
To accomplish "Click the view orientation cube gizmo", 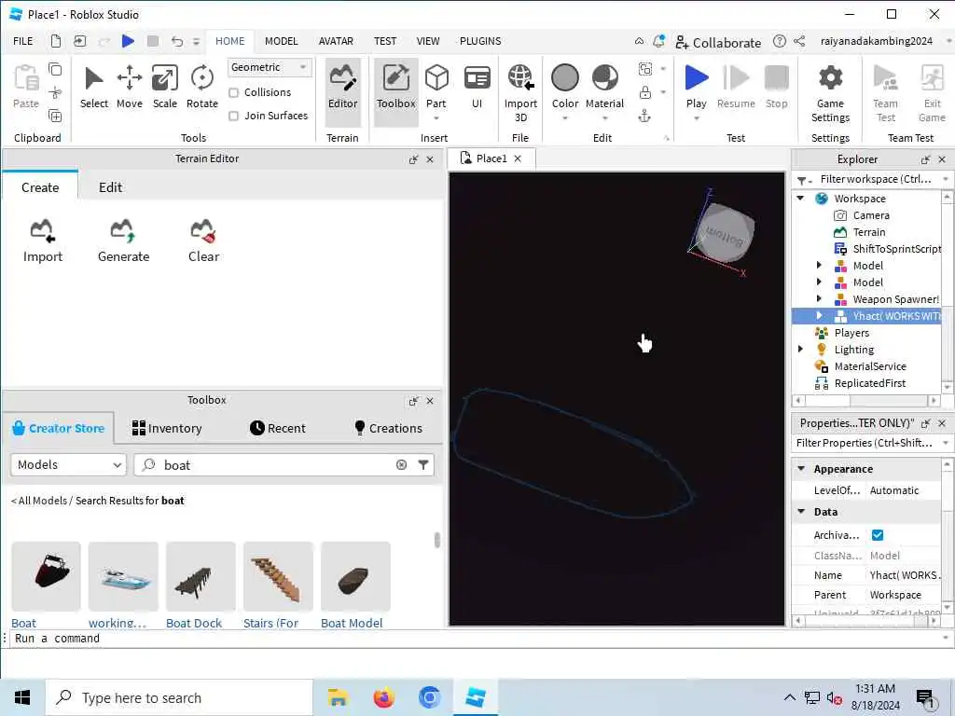I will [x=725, y=232].
